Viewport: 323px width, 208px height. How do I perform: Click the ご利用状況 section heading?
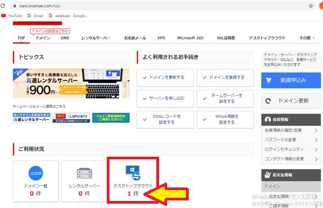point(31,149)
